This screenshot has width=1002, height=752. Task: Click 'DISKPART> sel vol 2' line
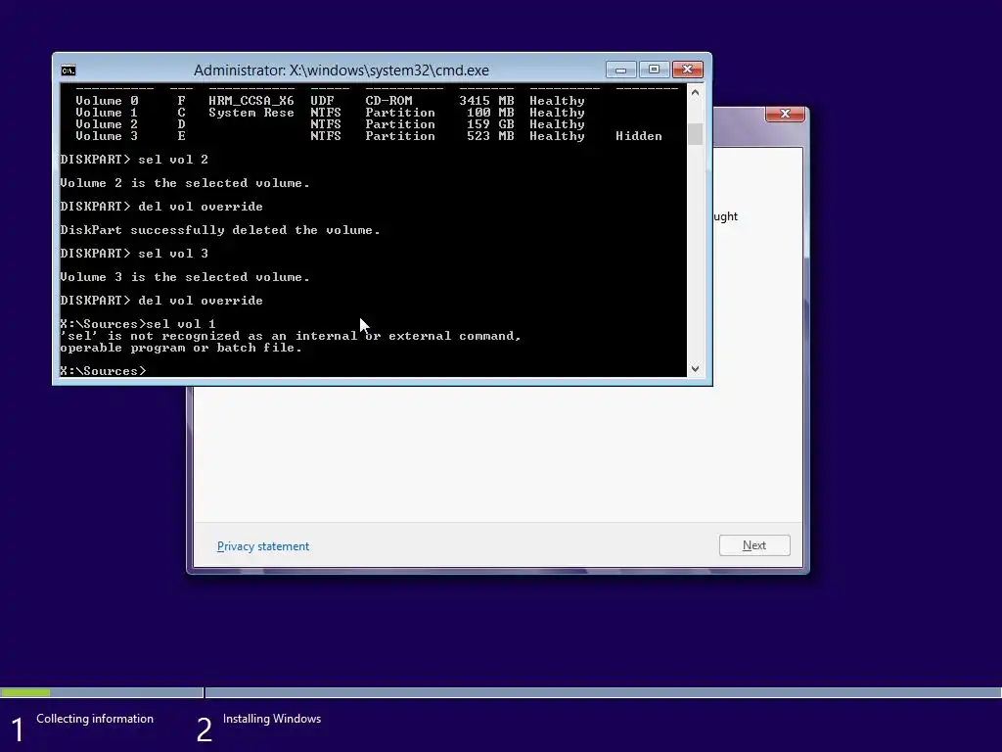click(x=134, y=160)
